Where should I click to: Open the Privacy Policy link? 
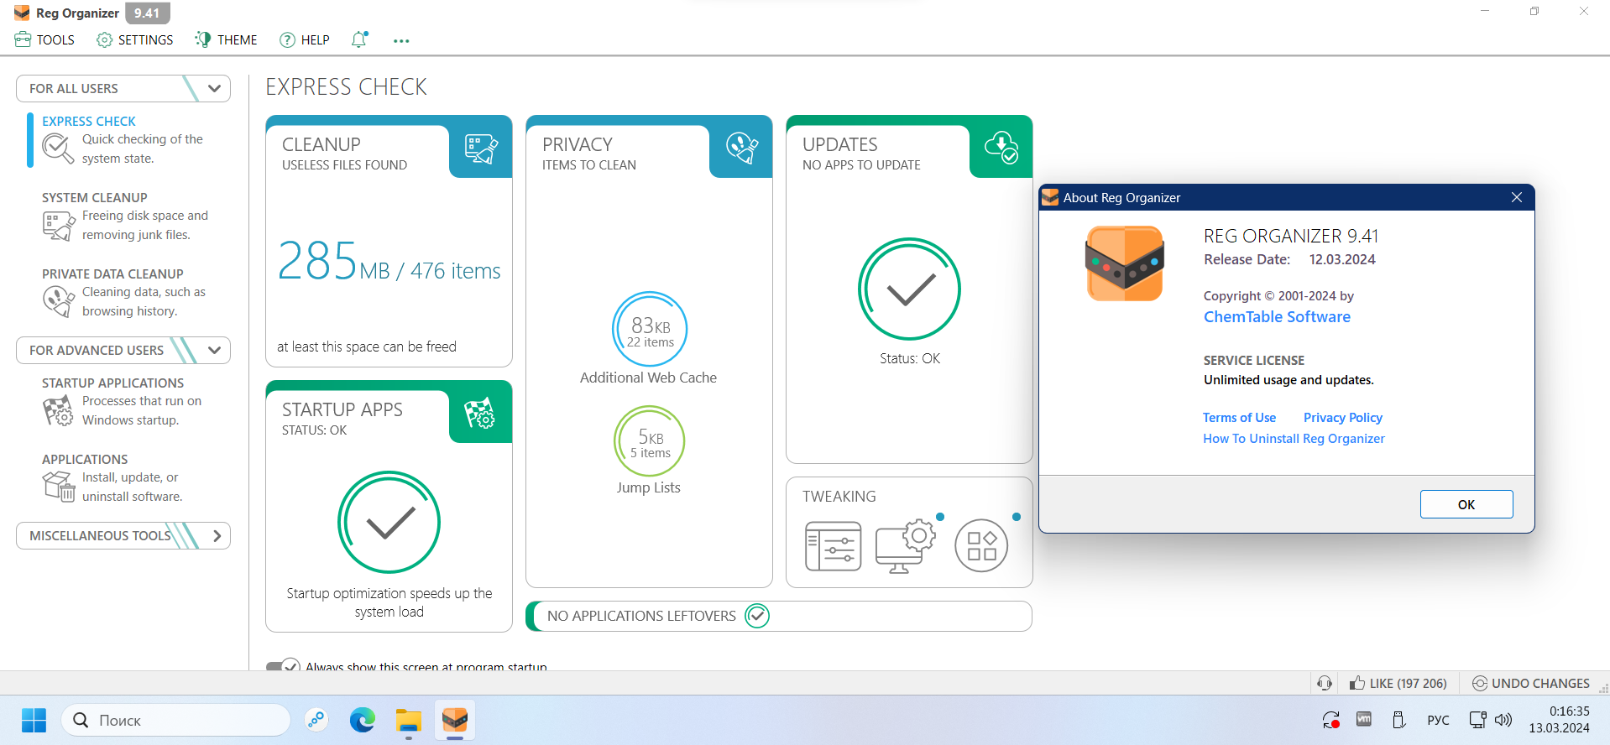click(1342, 418)
